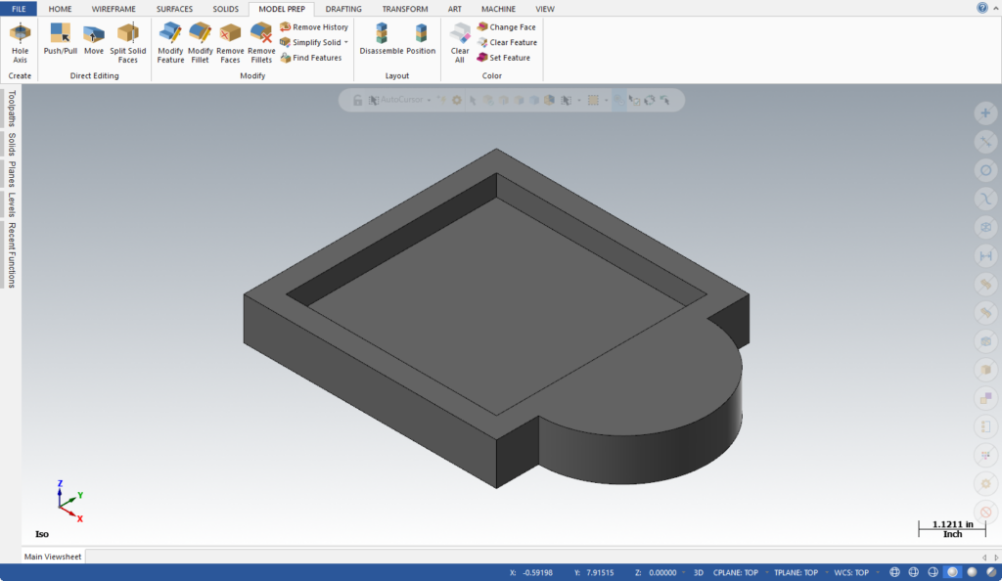Toggle plain shaded display mode
The width and height of the screenshot is (1002, 581).
(x=972, y=573)
